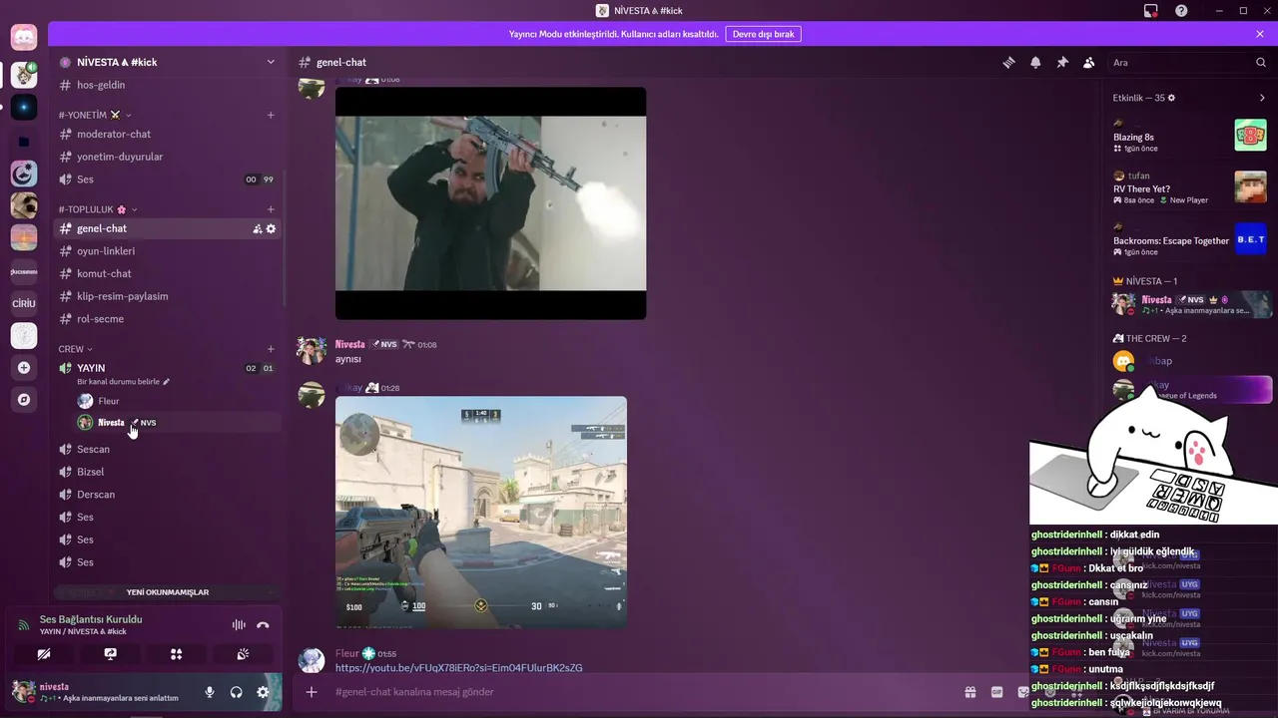Viewport: 1278px width, 718px height.
Task: Join the Bizsel voice channel
Action: [167, 472]
